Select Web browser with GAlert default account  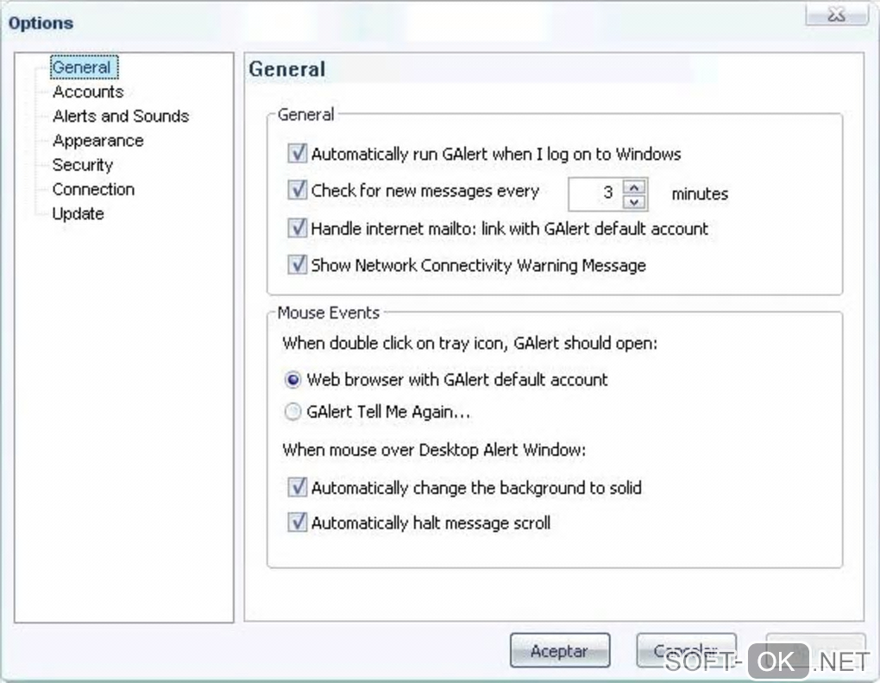coord(293,380)
